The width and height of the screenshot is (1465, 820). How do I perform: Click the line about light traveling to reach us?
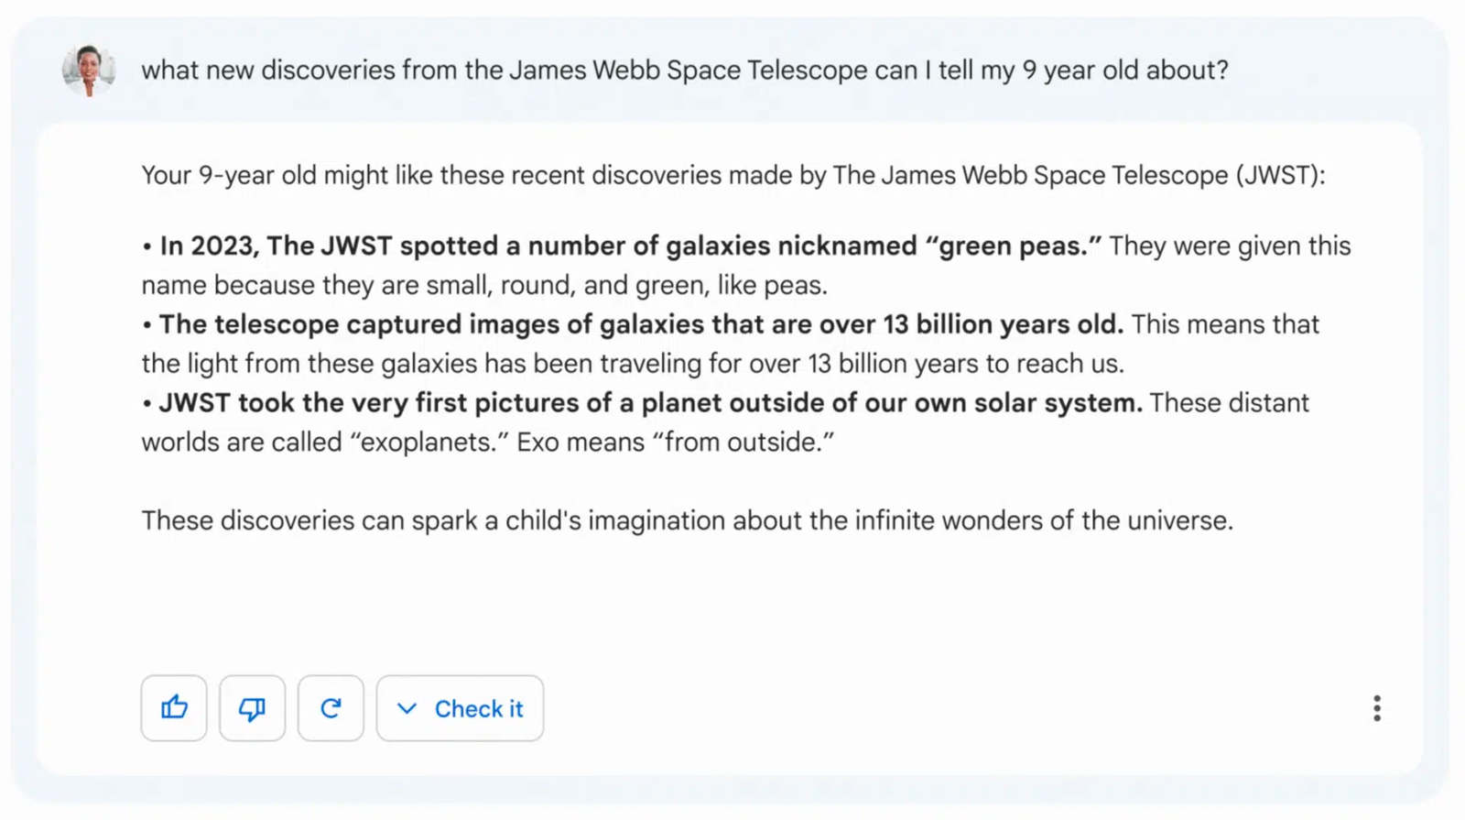tap(632, 364)
